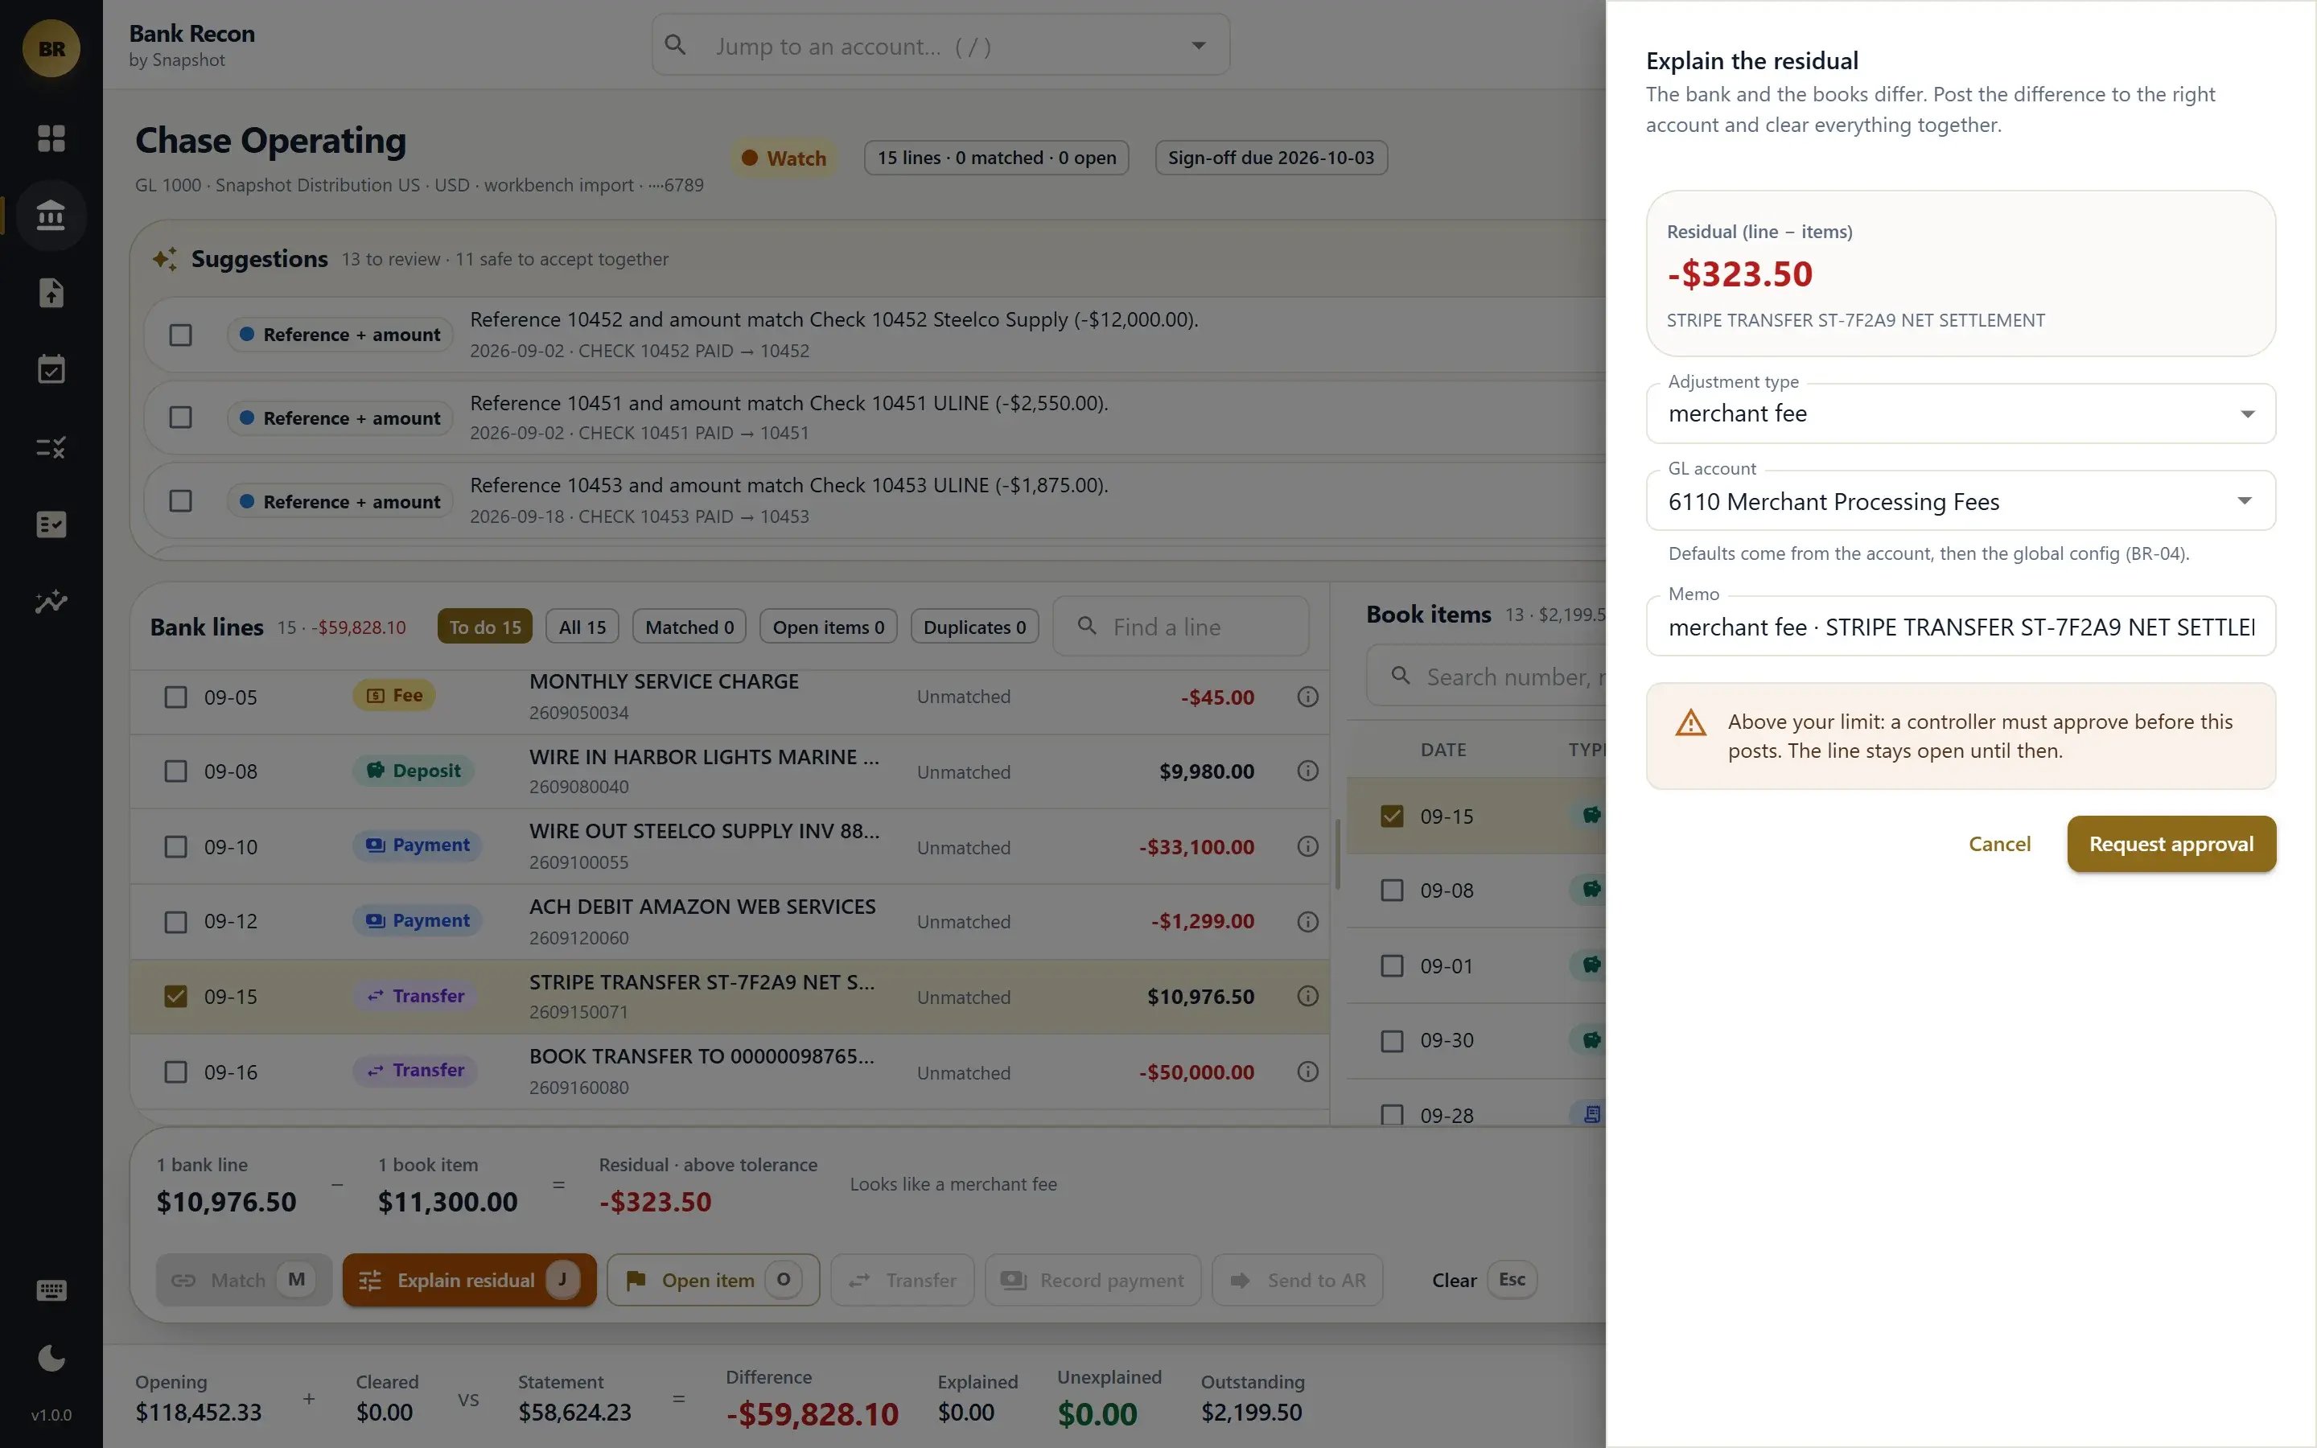This screenshot has width=2317, height=1448.
Task: Uncheck the 09-15 STRIPE TRANSFER bank line
Action: pyautogui.click(x=175, y=996)
